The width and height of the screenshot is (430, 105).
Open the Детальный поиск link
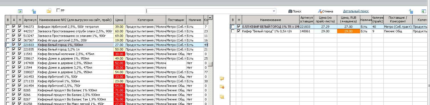point(356,11)
